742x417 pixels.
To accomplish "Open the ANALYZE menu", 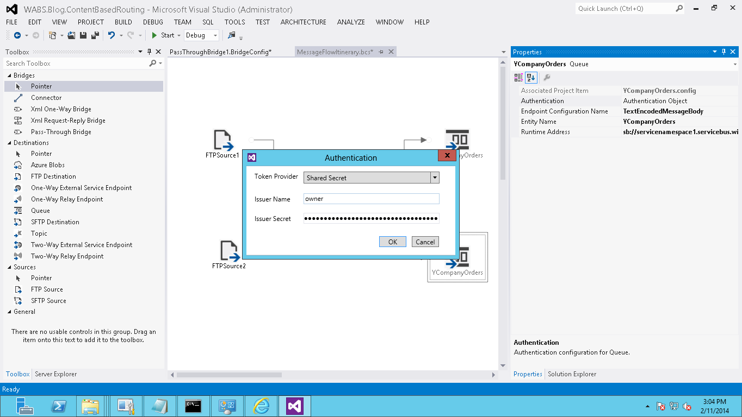I will [351, 22].
